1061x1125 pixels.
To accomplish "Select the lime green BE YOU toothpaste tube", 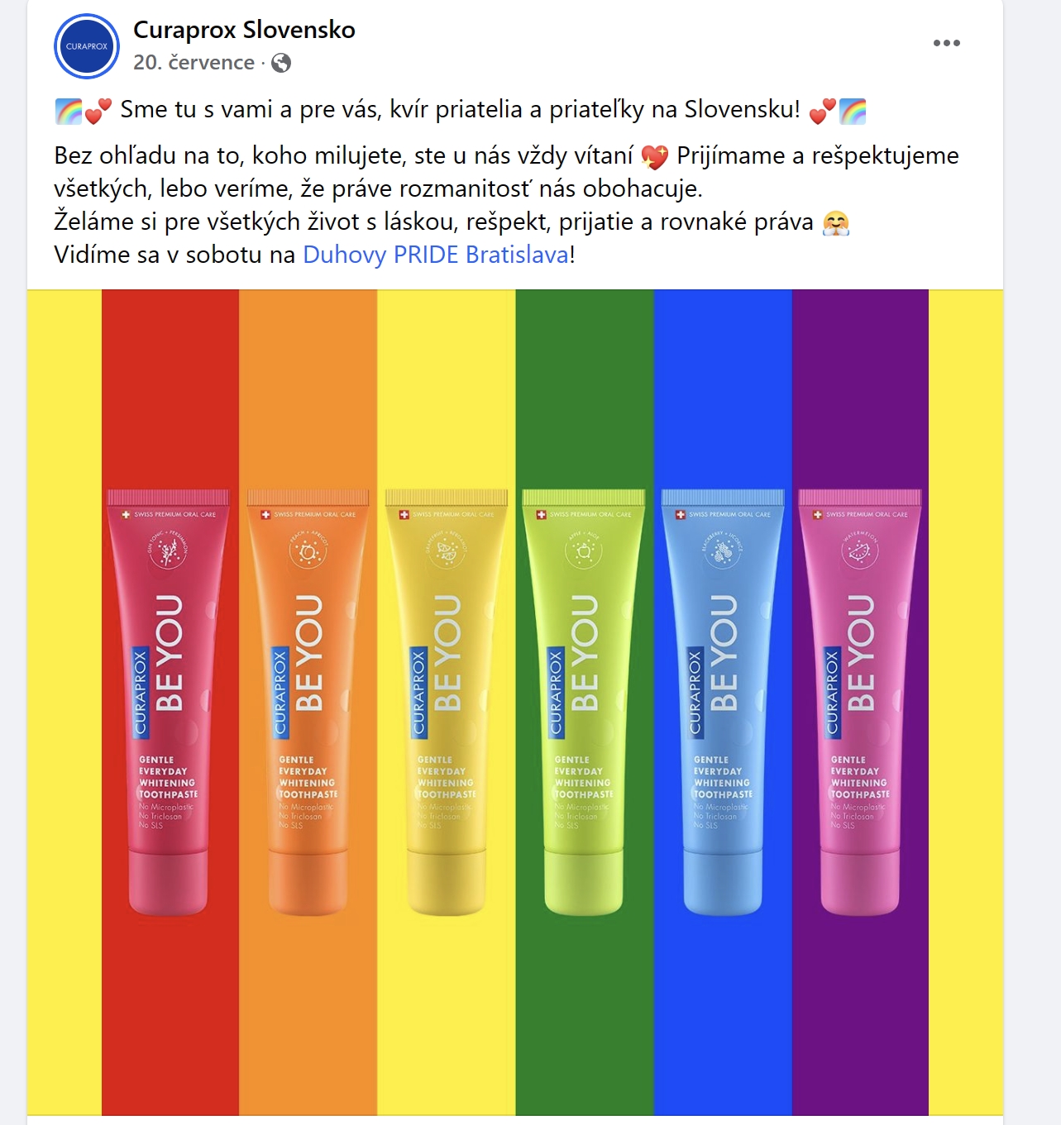I will [584, 702].
